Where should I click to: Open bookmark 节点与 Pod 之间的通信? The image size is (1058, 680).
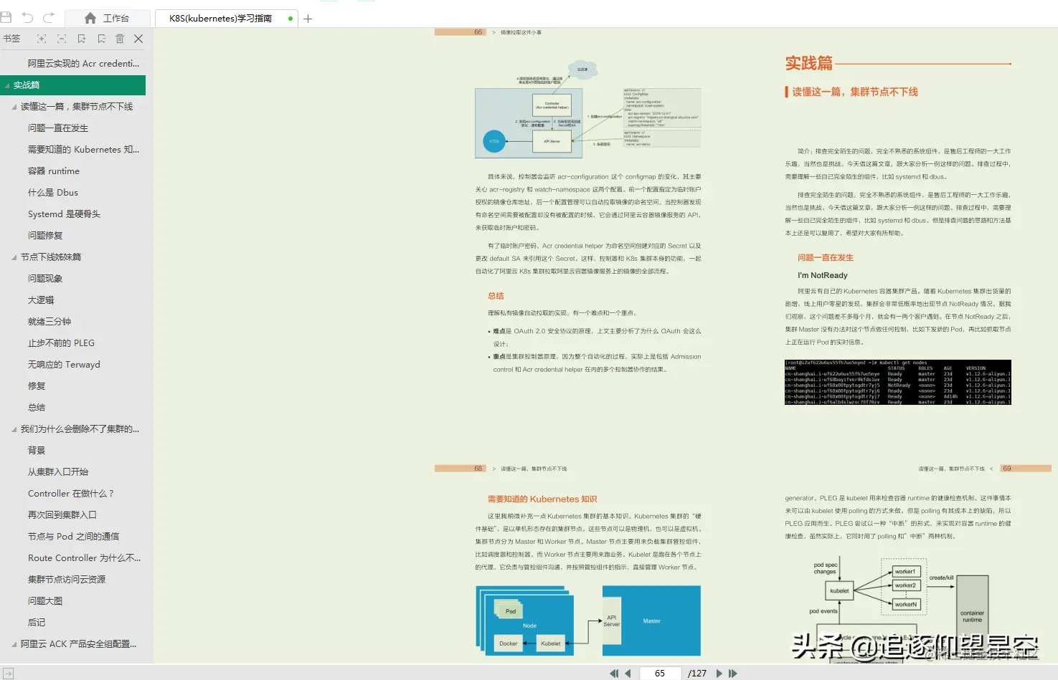point(73,537)
